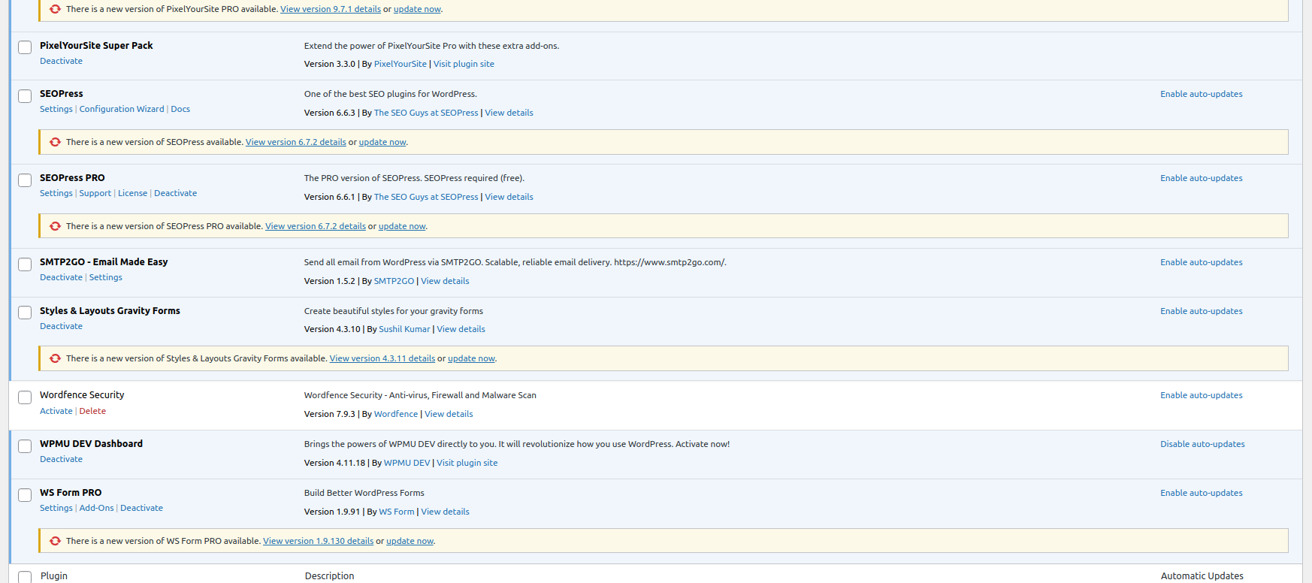Click the update icon in WS Form PRO notice

point(55,541)
